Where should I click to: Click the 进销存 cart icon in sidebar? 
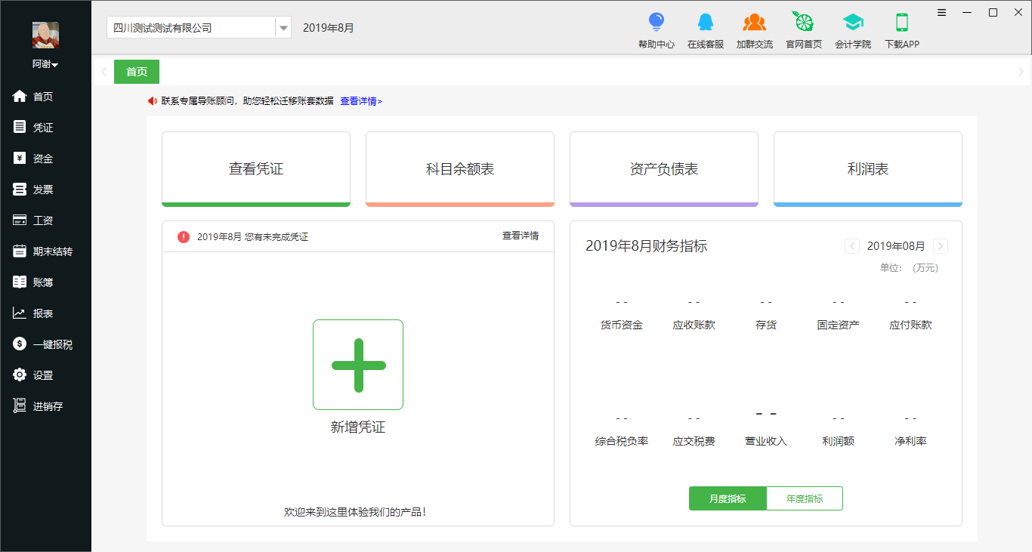20,406
